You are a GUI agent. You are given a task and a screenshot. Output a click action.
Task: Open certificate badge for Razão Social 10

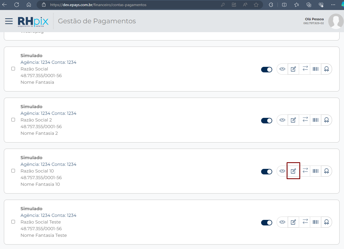[x=327, y=171]
